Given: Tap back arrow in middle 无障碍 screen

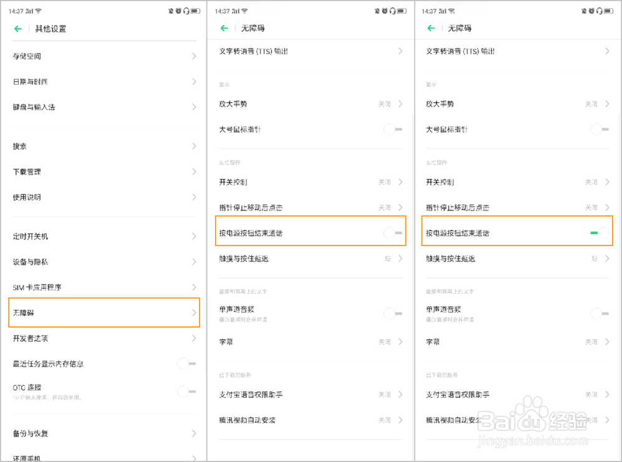Looking at the screenshot, I should point(225,28).
